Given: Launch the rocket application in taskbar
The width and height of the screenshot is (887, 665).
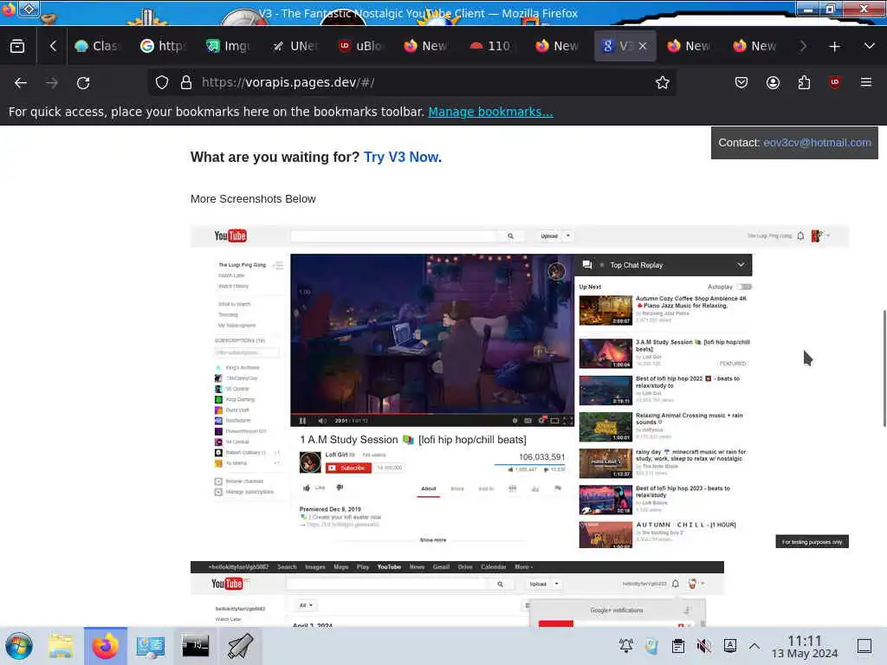Looking at the screenshot, I should [x=240, y=646].
